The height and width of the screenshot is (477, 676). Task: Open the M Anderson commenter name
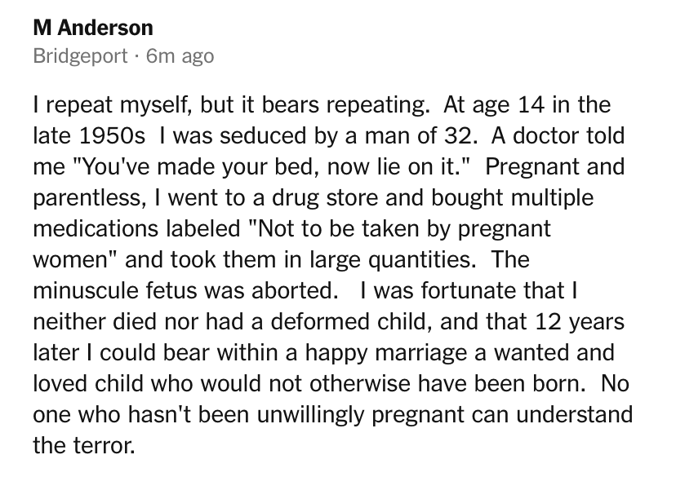[93, 28]
